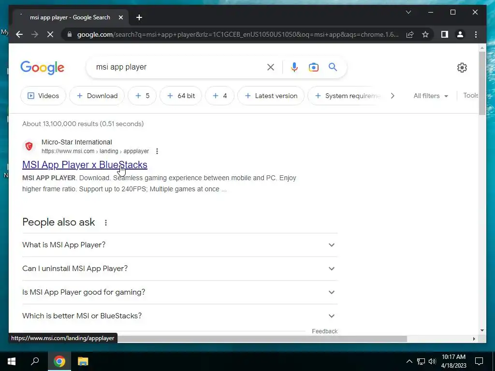Open the side panel icon in Chrome toolbar

(445, 34)
